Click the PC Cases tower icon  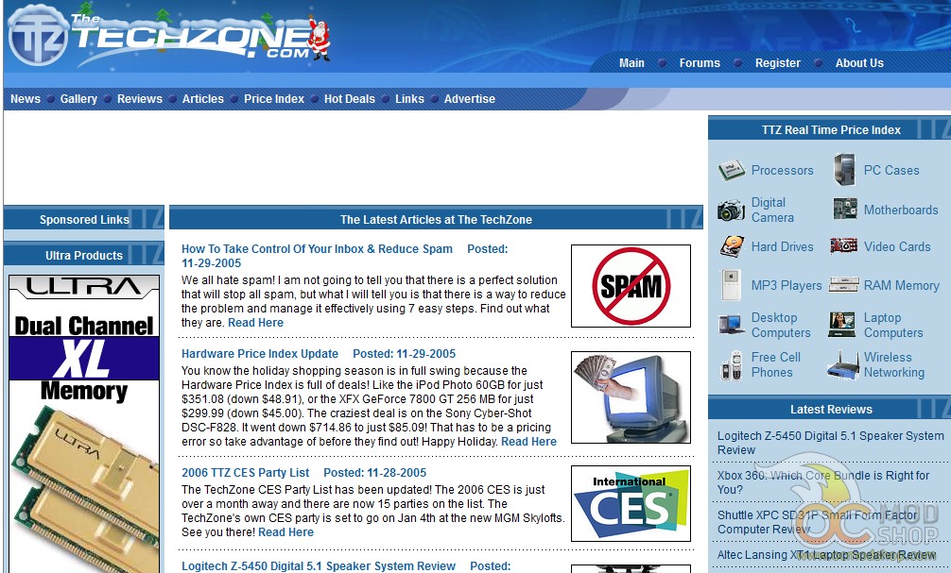(844, 170)
